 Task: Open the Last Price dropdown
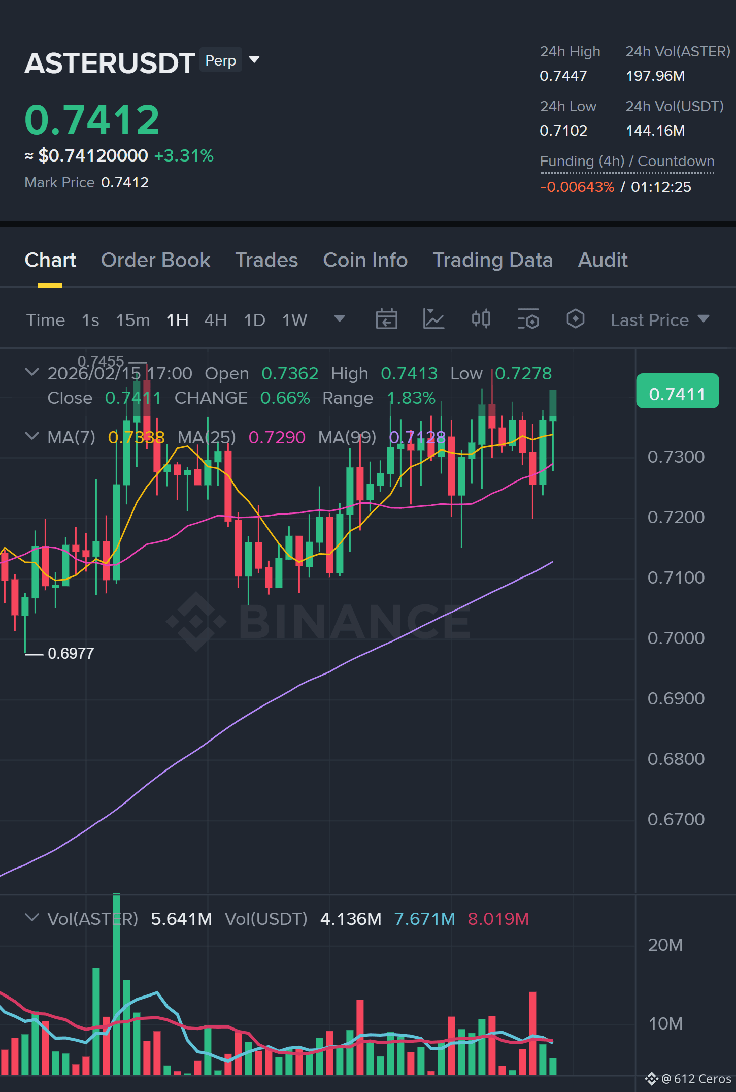[659, 320]
